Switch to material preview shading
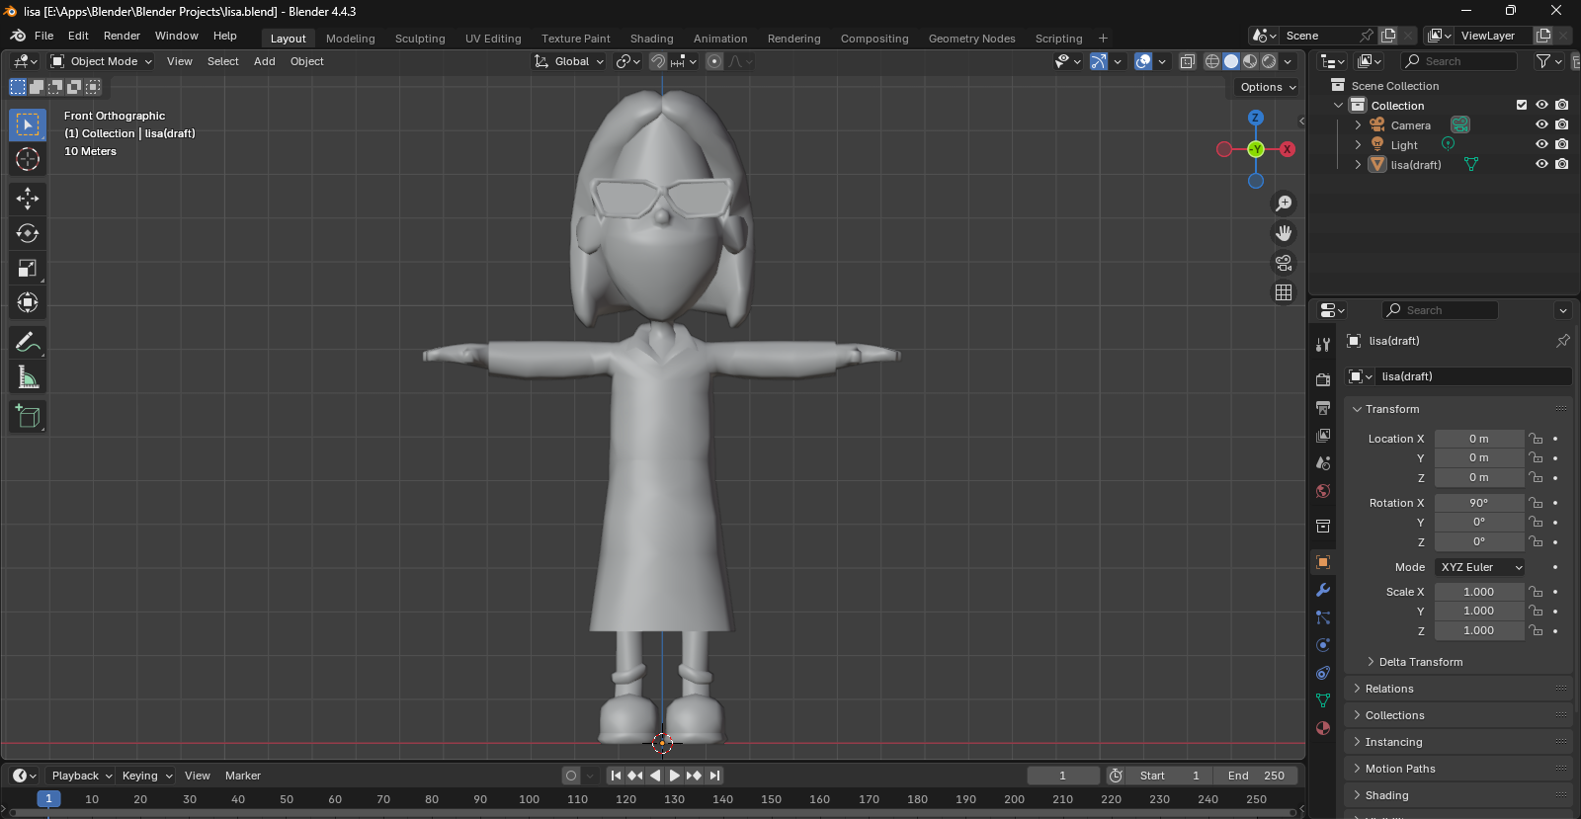The height and width of the screenshot is (819, 1581). click(x=1250, y=61)
